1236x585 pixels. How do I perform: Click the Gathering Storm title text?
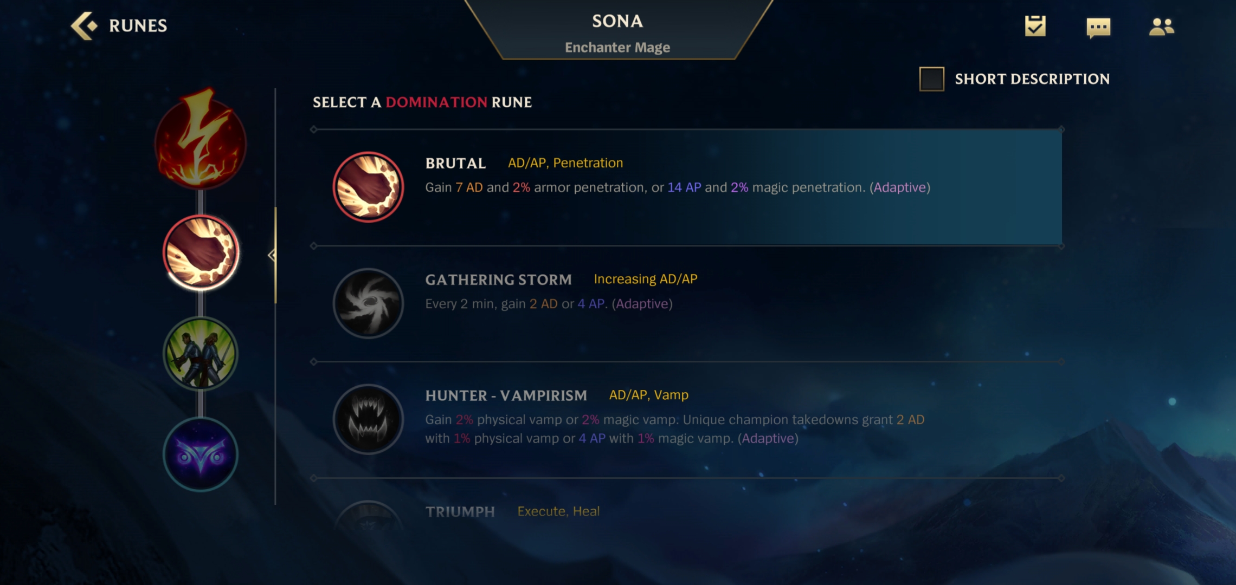click(x=498, y=279)
